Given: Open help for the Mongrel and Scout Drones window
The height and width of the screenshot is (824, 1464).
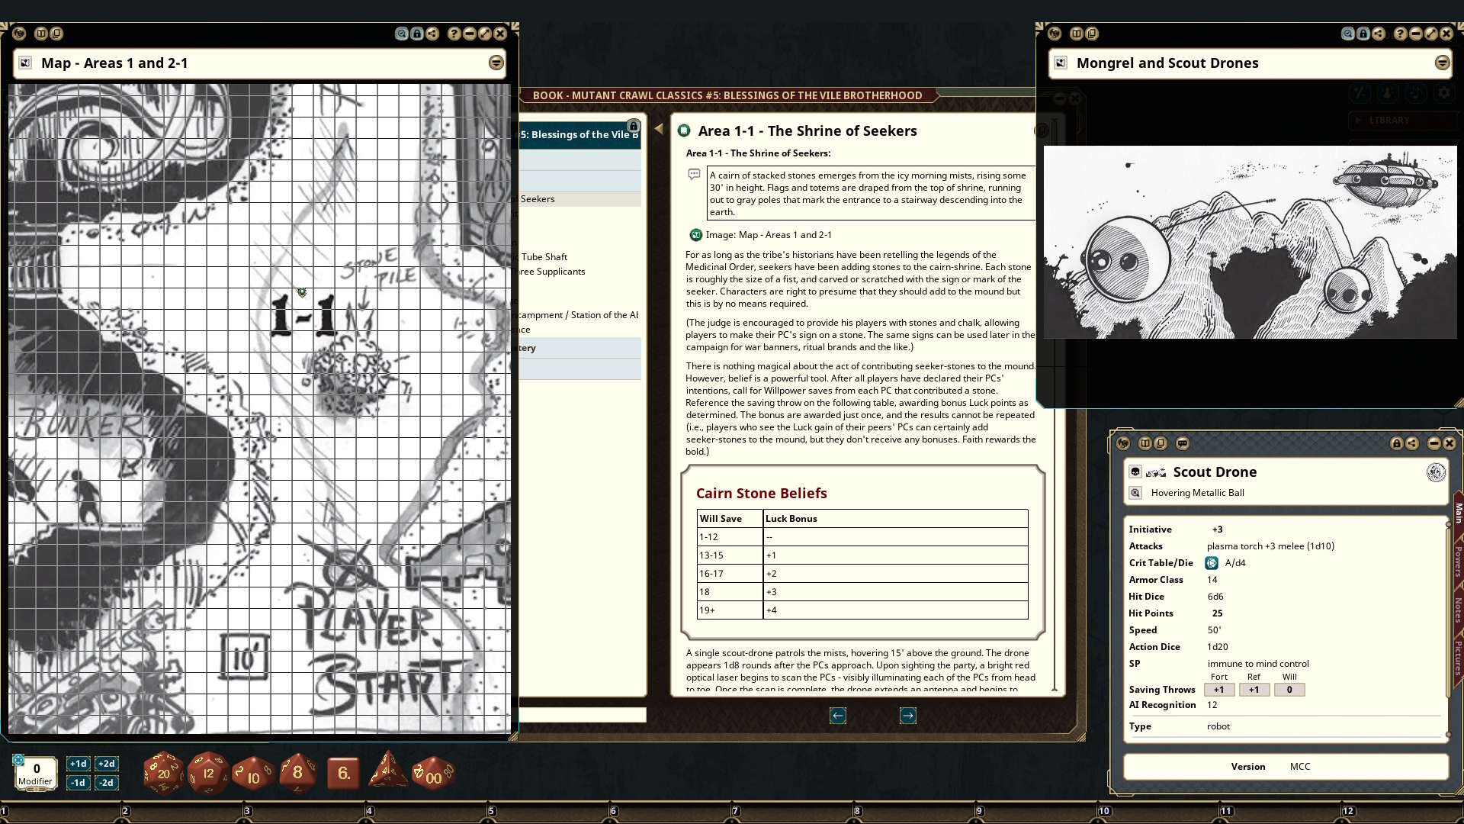Looking at the screenshot, I should pos(1400,34).
